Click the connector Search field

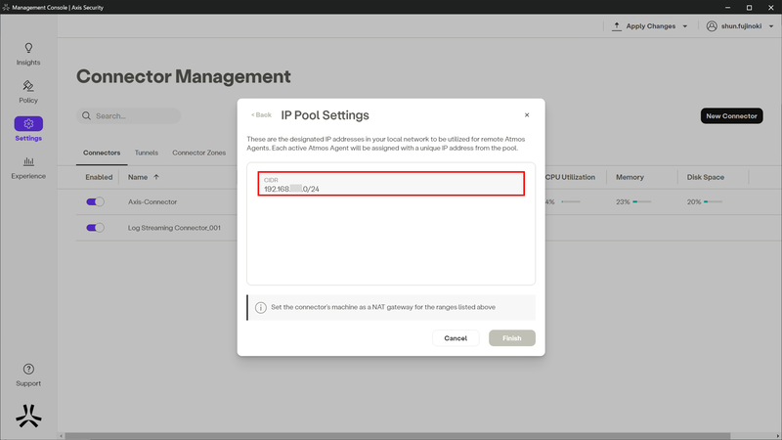point(129,115)
